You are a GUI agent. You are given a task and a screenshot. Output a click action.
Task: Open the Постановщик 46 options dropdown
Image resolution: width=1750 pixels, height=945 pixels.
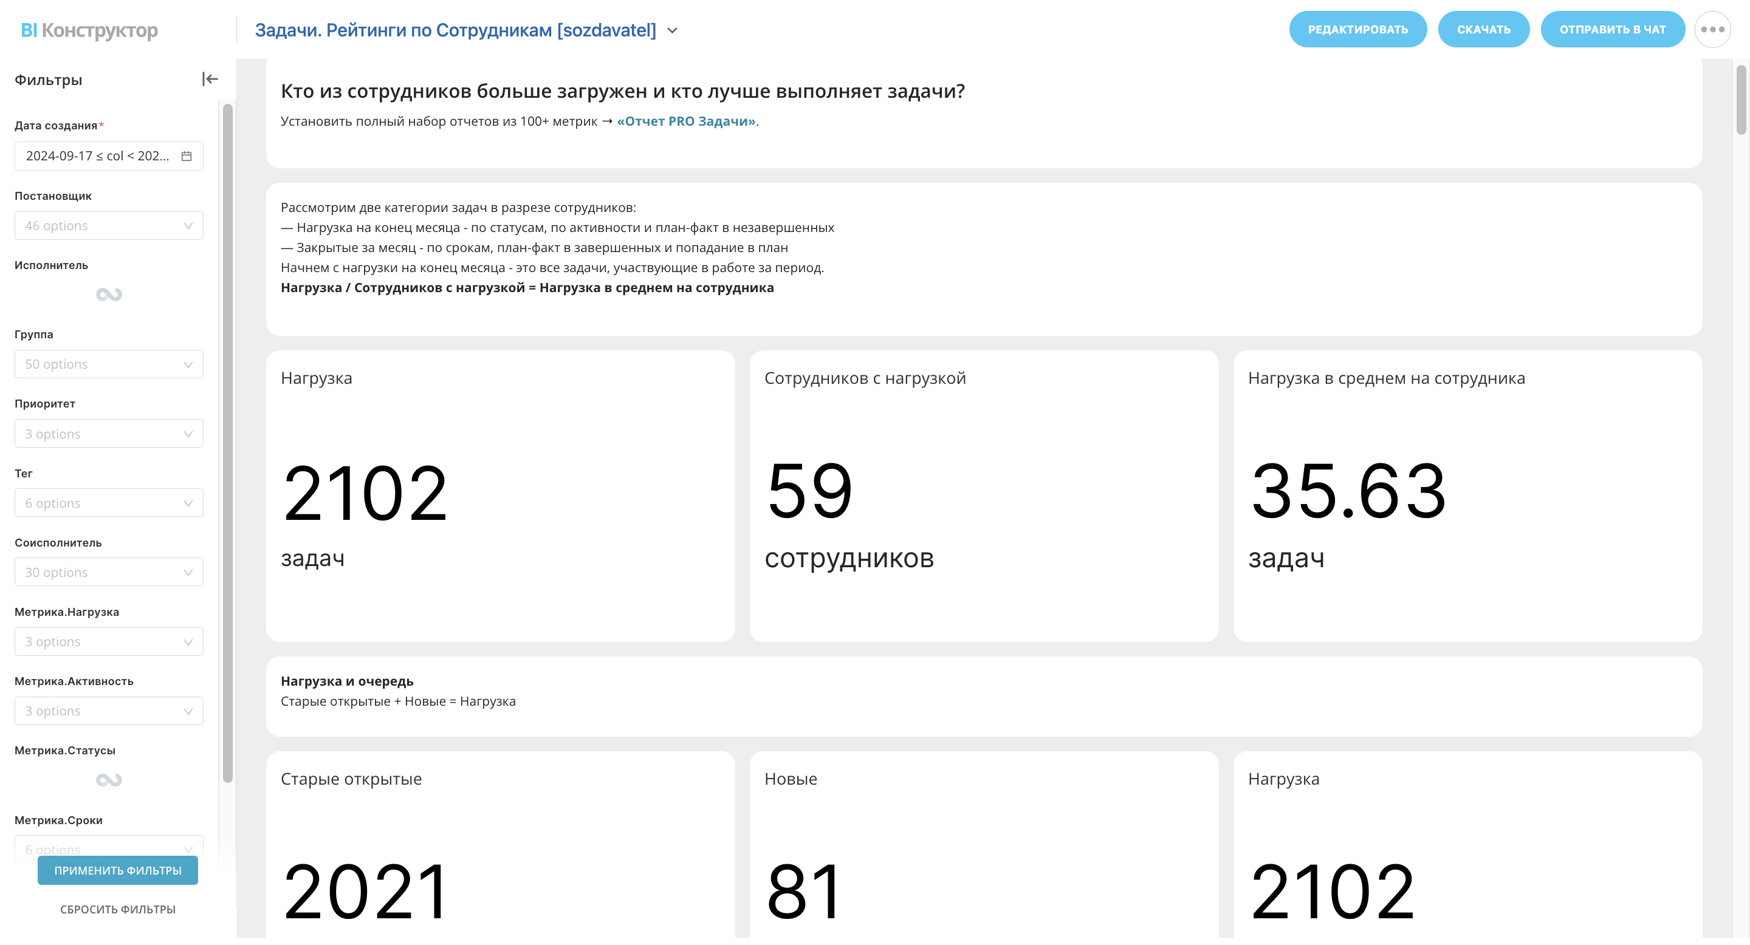point(109,226)
